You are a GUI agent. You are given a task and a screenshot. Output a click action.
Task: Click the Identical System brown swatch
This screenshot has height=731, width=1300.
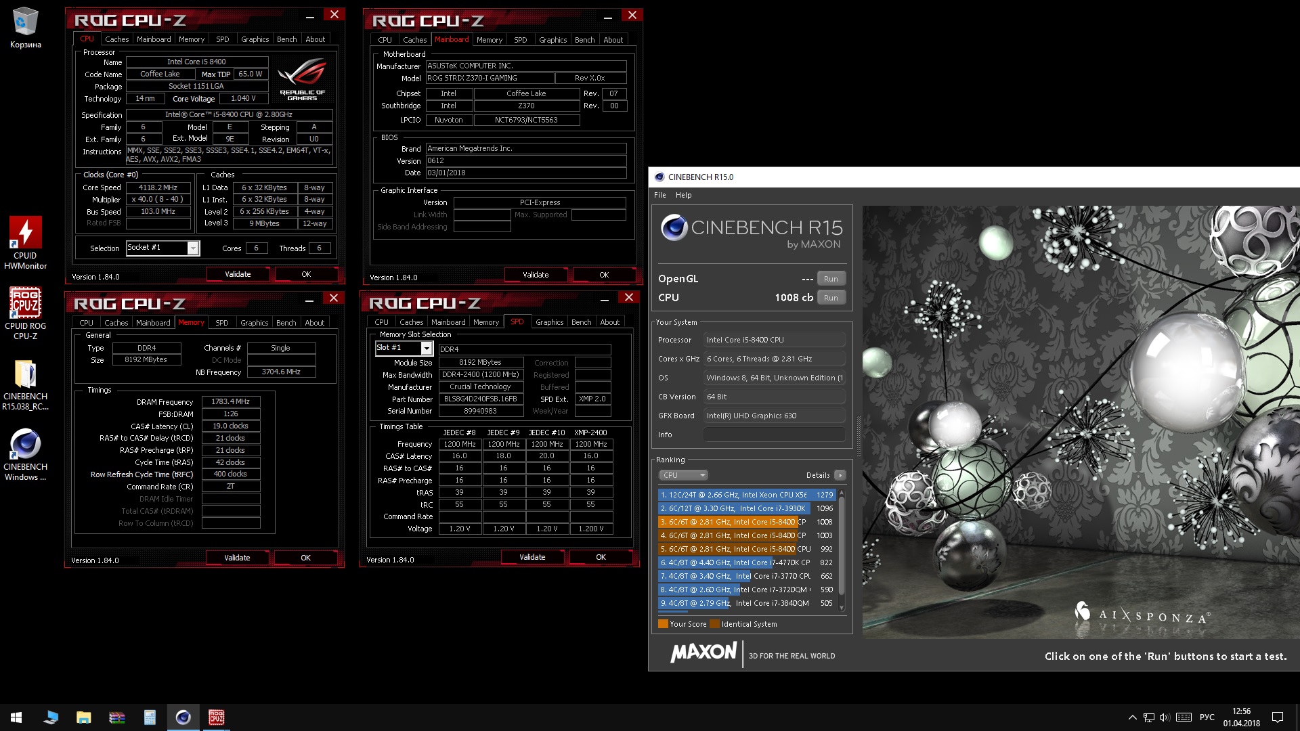tap(714, 624)
